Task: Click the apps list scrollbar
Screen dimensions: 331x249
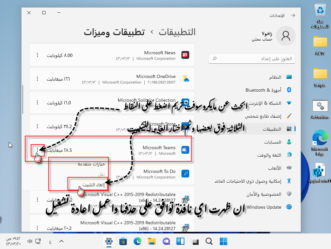Action: click(22, 99)
